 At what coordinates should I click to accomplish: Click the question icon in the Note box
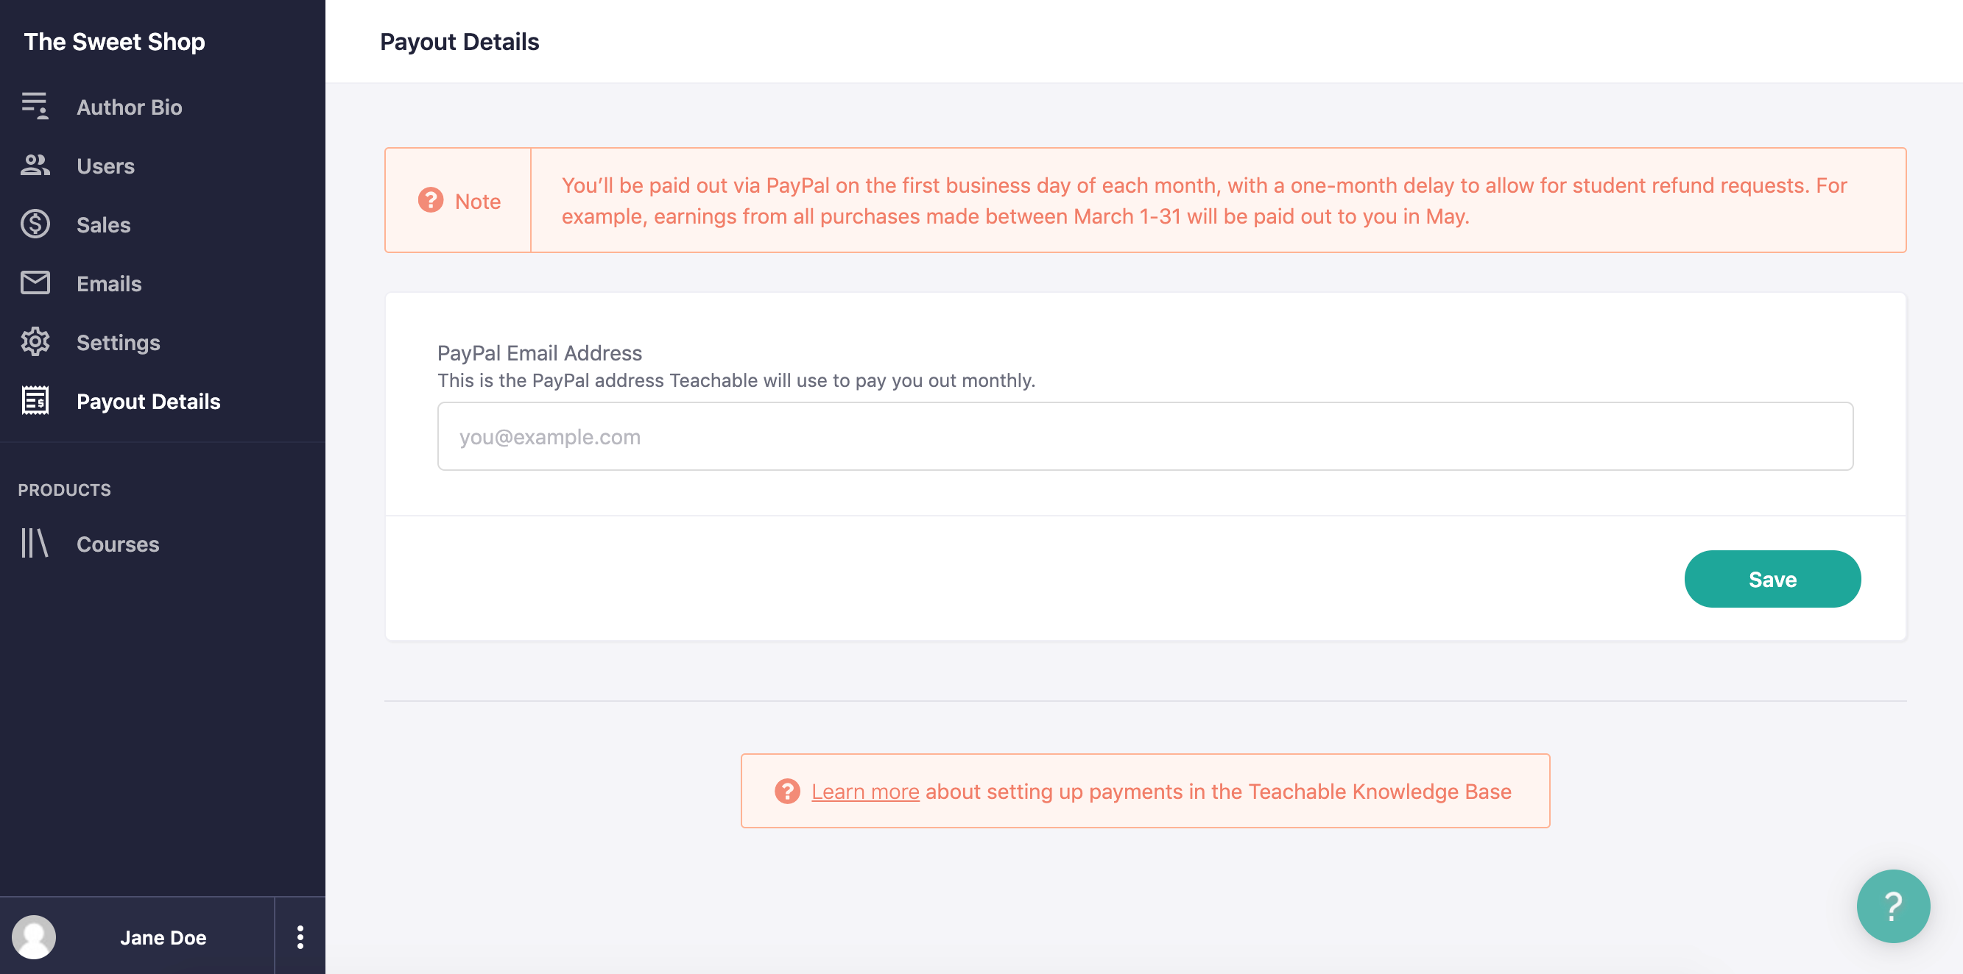pos(431,200)
